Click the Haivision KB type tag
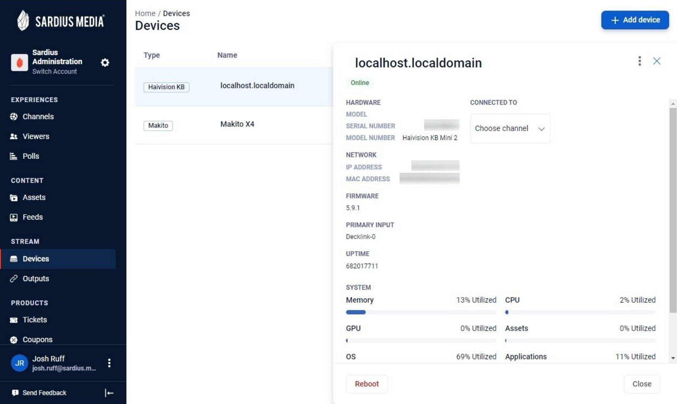Viewport: 677px width, 404px height. 166,87
